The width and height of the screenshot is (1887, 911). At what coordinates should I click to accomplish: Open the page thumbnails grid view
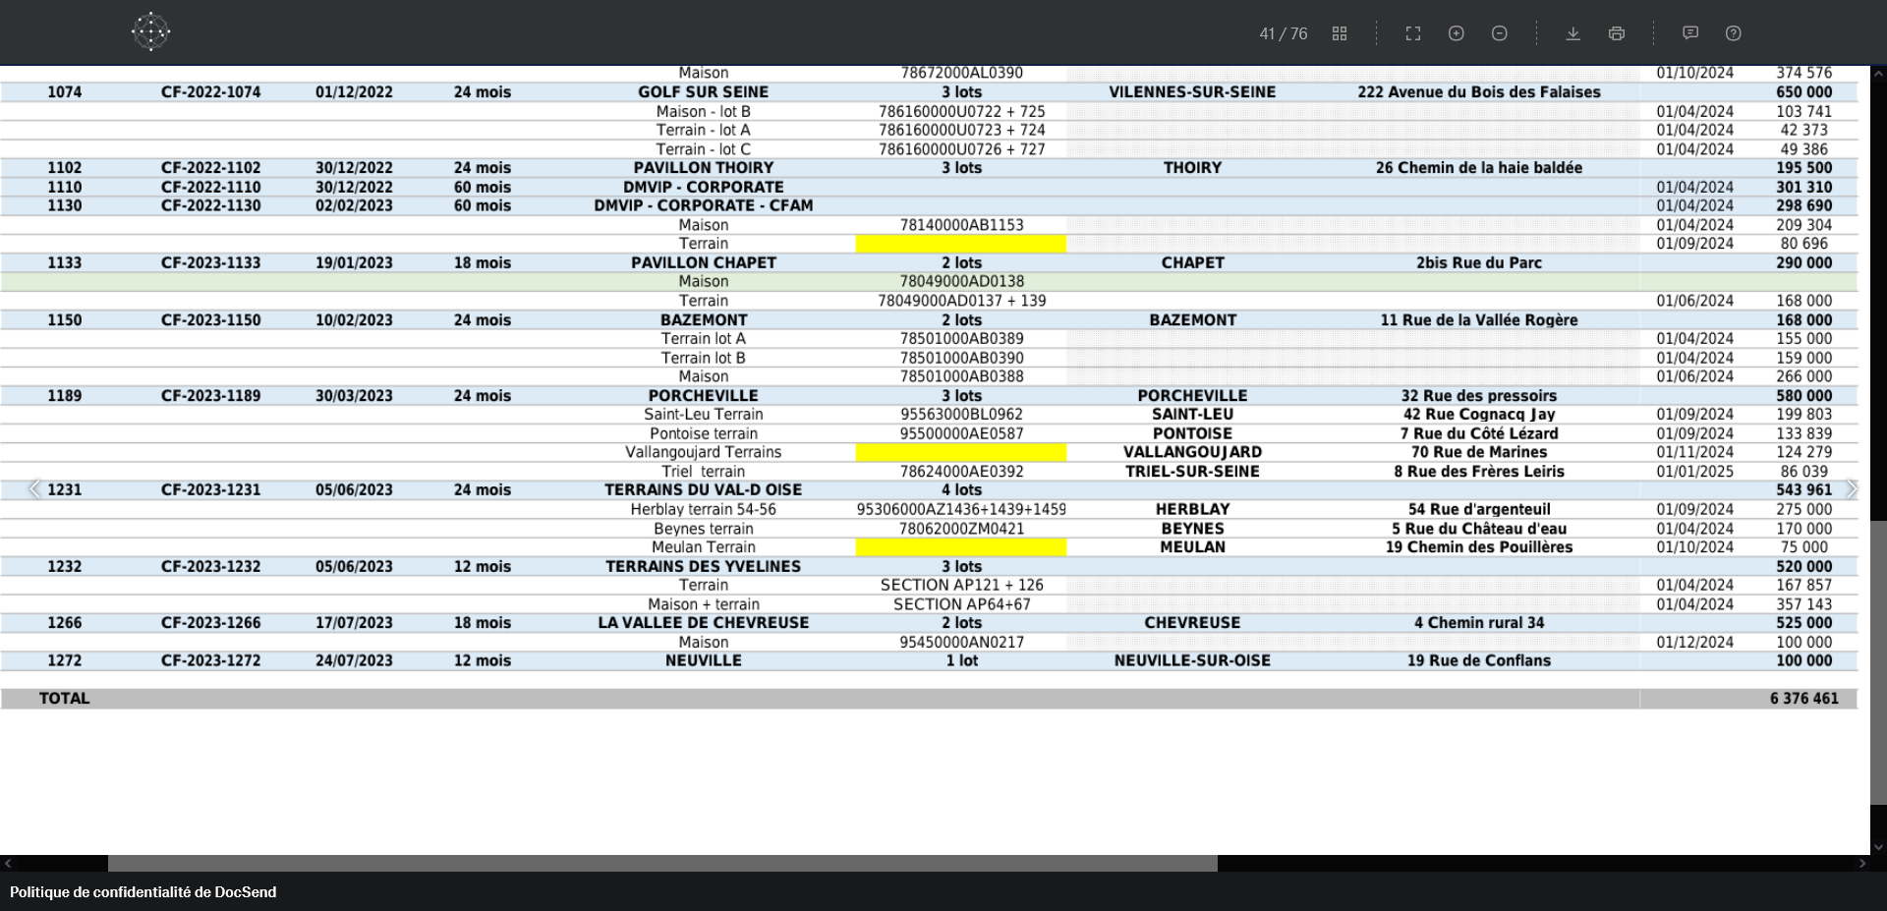point(1339,33)
